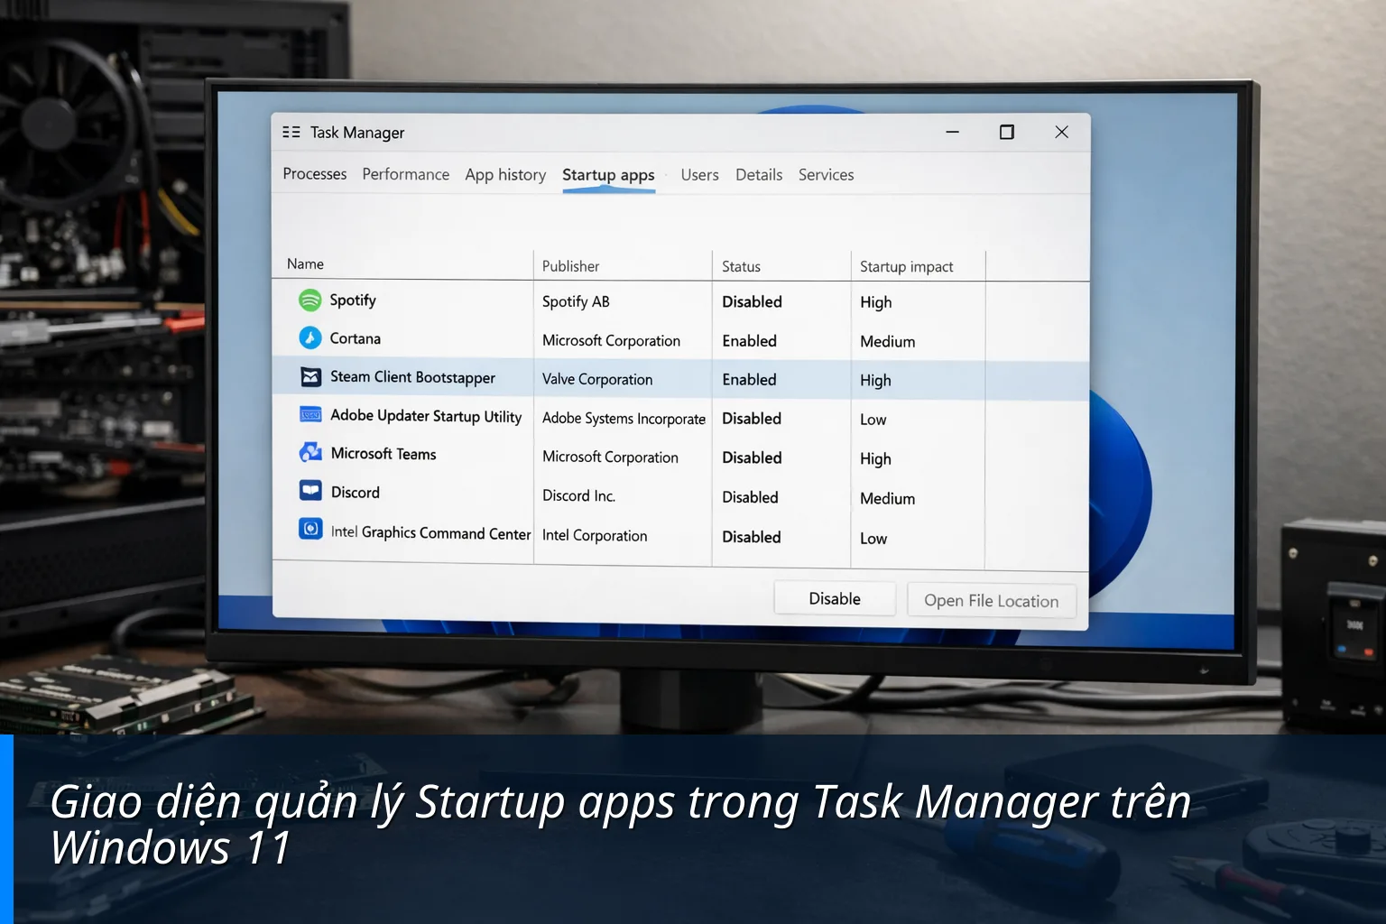
Task: Click the Cortana app icon
Action: (310, 337)
